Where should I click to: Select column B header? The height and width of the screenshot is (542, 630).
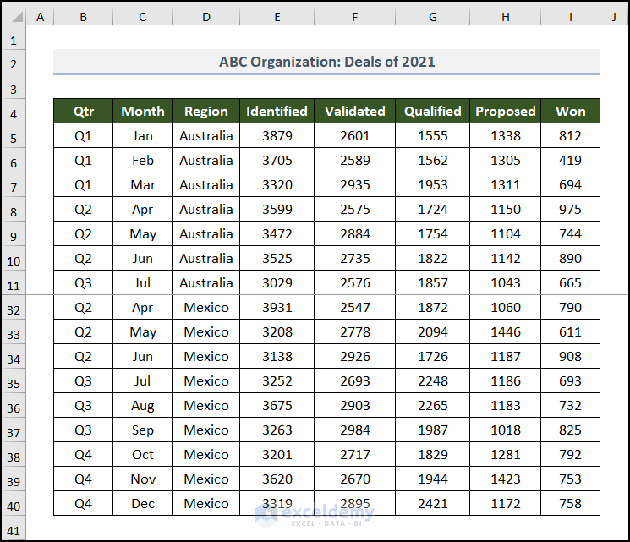[x=83, y=17]
